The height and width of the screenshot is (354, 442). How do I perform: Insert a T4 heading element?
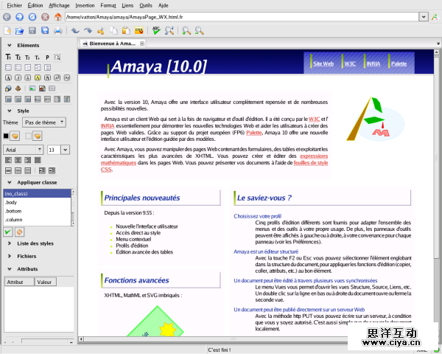[38, 58]
